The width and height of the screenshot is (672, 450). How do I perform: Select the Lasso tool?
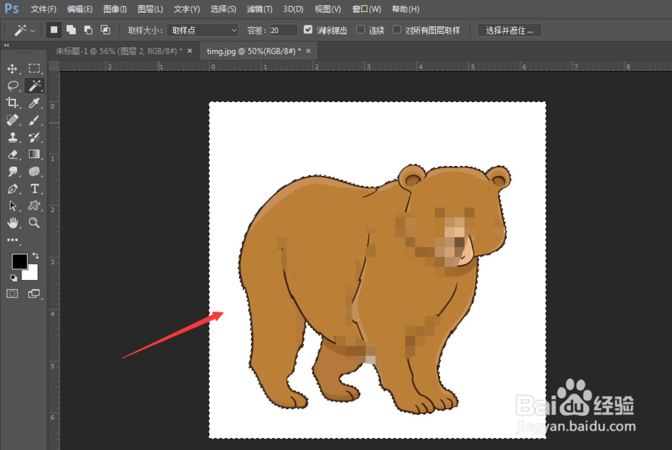tap(12, 85)
